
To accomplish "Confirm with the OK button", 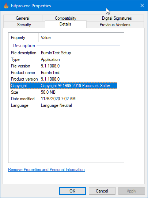I will point(72,191).
